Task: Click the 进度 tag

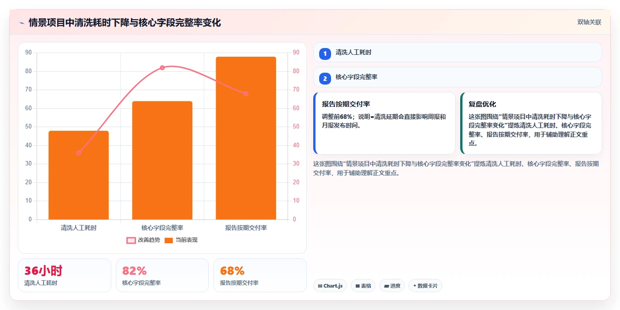Action: (392, 286)
